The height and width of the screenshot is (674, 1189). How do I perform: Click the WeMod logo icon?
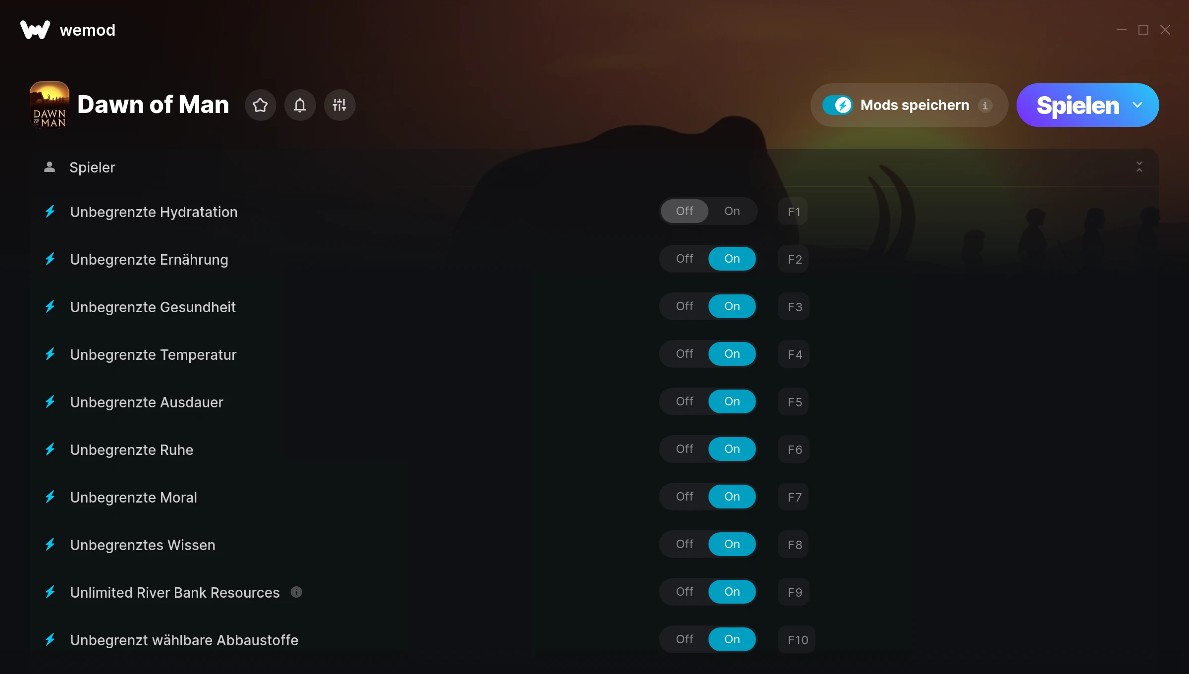coord(35,30)
